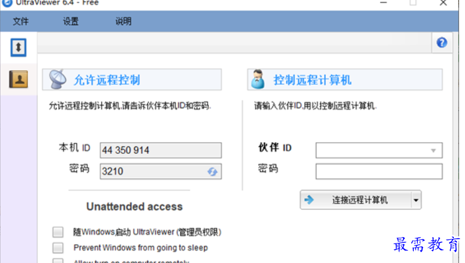Open the contacts address book sidebar icon
The width and height of the screenshot is (465, 263).
tap(18, 79)
